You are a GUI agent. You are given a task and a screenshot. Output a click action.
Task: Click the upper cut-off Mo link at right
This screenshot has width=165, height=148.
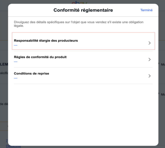click(x=163, y=64)
